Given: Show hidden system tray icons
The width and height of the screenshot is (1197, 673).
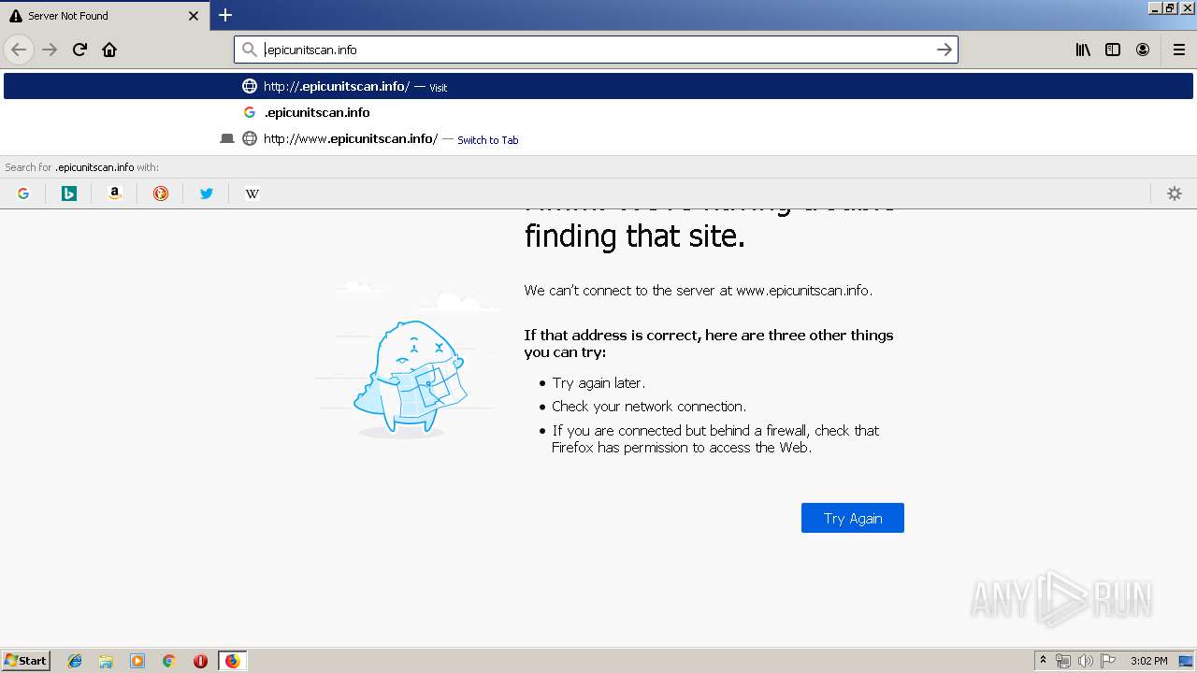Looking at the screenshot, I should (x=1043, y=661).
